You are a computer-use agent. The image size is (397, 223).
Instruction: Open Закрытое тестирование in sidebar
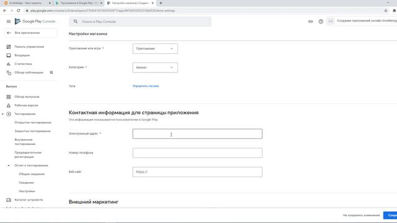[x=32, y=131]
